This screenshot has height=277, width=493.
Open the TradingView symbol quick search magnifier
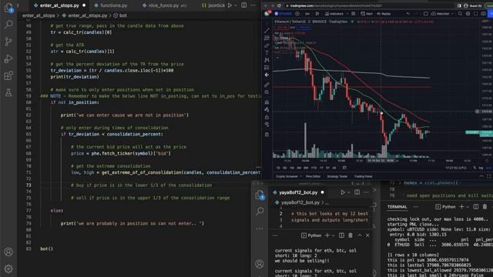pyautogui.click(x=460, y=14)
